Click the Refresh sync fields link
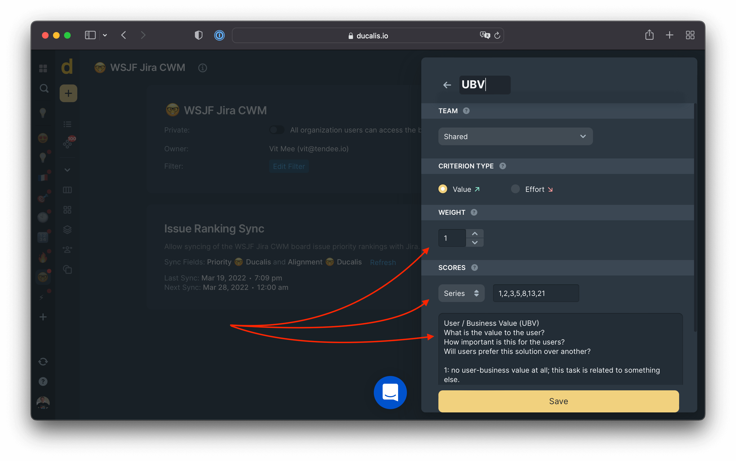 click(x=383, y=262)
